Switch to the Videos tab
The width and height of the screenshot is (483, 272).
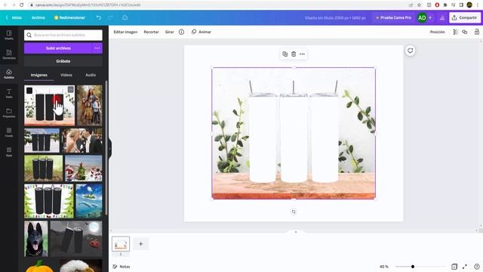point(66,75)
